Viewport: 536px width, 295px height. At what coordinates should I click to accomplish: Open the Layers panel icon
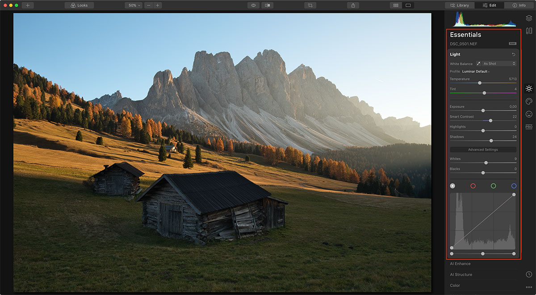click(x=529, y=18)
